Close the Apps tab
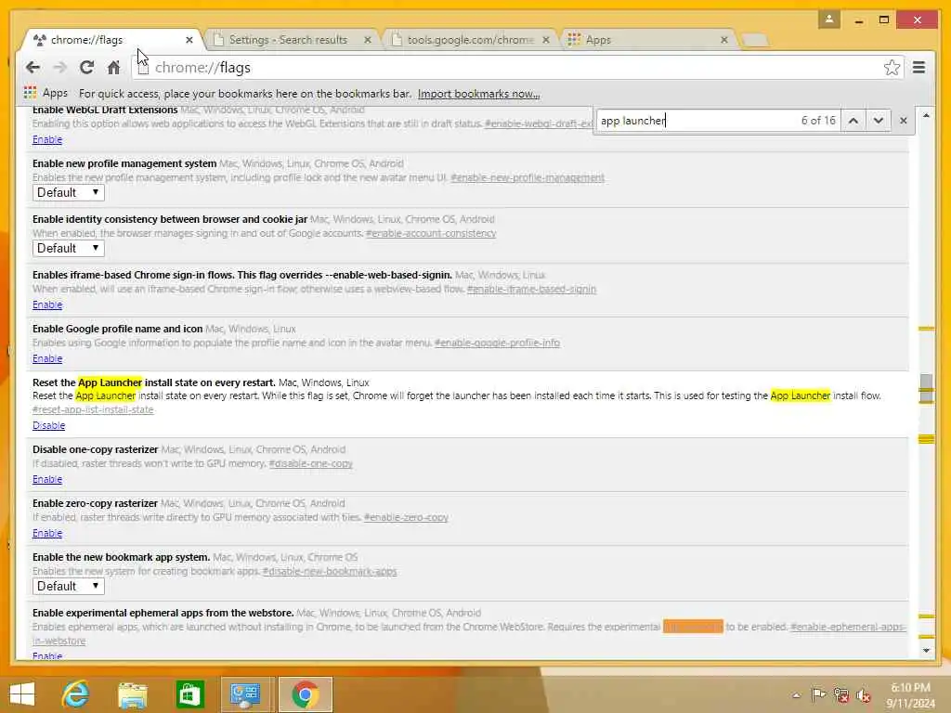 point(724,40)
